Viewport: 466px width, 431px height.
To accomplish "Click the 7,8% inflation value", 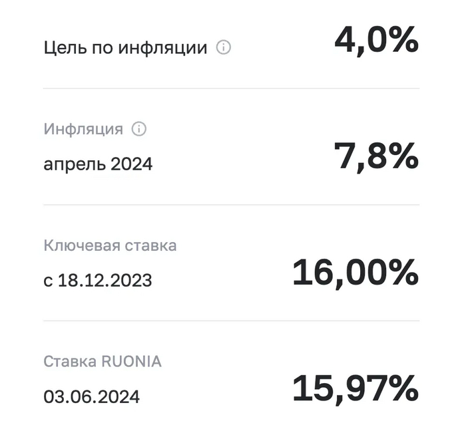I will 376,158.
